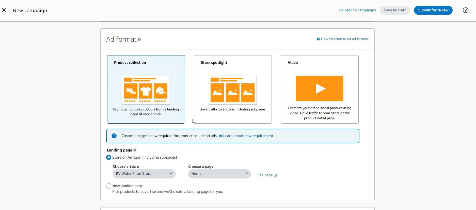Click Save as draft button
Viewport: 476px width, 210px height.
395,10
